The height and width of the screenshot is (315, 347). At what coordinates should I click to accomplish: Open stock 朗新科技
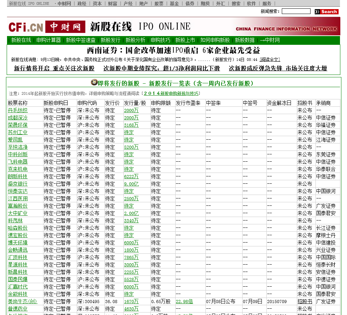18,176
